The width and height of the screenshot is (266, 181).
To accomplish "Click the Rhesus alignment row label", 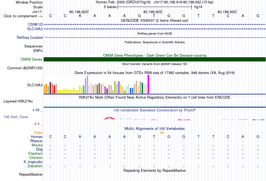I will pyautogui.click(x=36, y=141).
